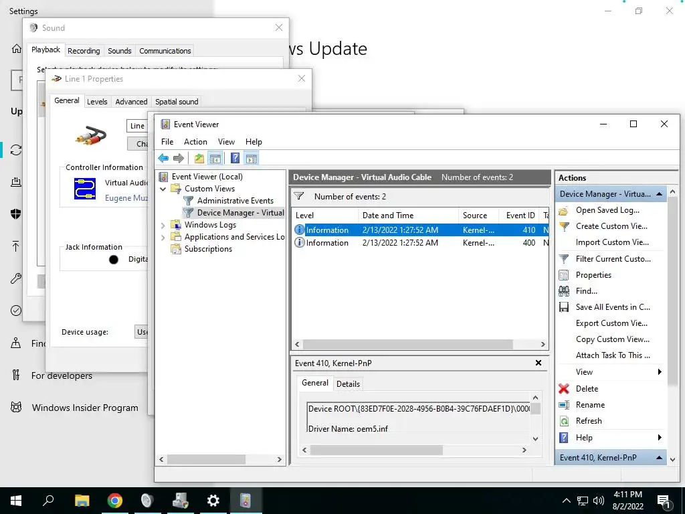Open the Sounds tab in Sound window
The width and height of the screenshot is (685, 514).
pyautogui.click(x=119, y=51)
